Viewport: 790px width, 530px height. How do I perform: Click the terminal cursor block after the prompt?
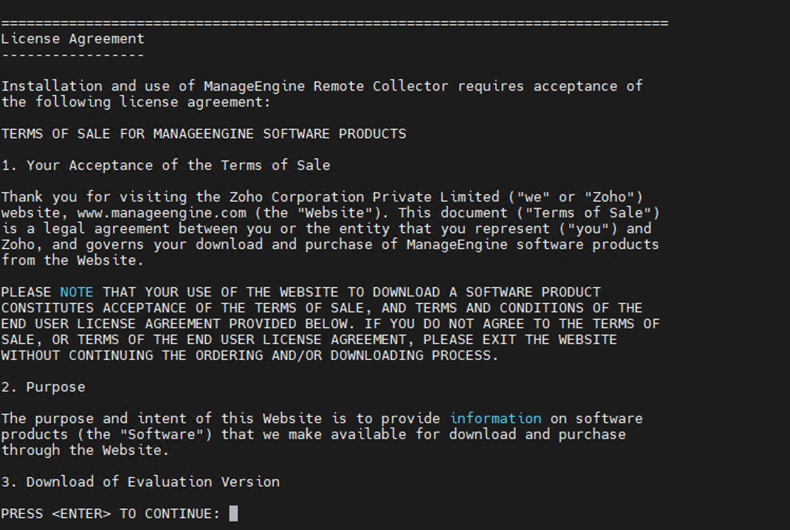point(233,513)
